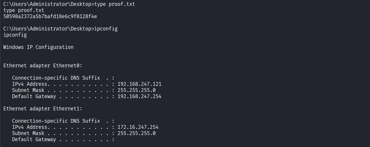Viewport: 370px width, 147px height.
Task: Click the IPv4 address 172.16.247.254
Action: click(x=138, y=127)
